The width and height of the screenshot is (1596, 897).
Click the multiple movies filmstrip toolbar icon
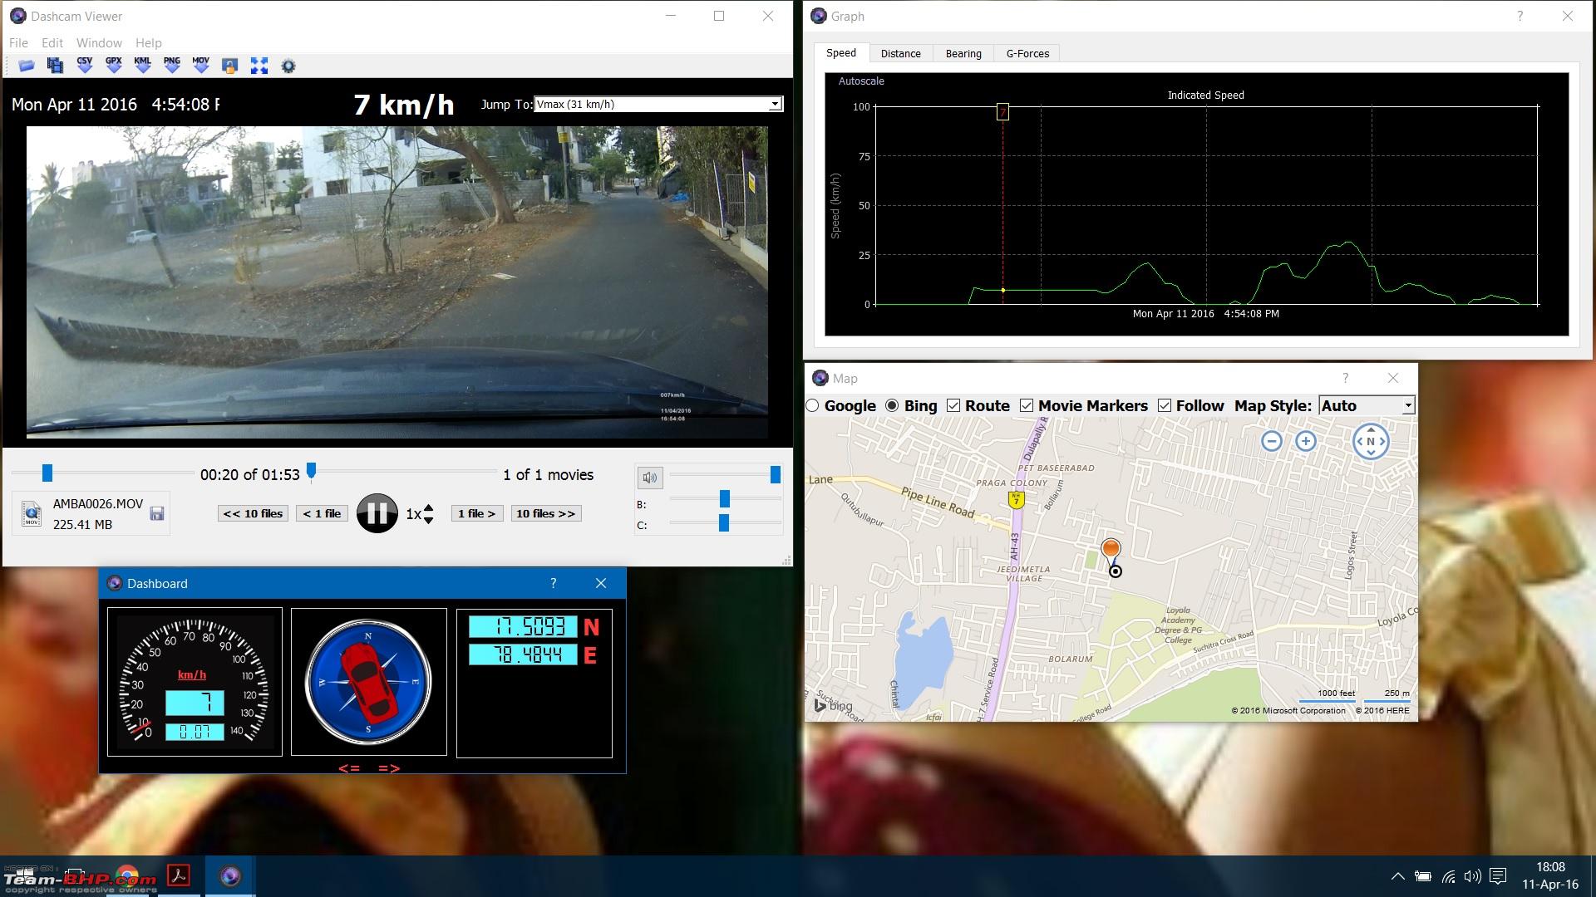[55, 66]
